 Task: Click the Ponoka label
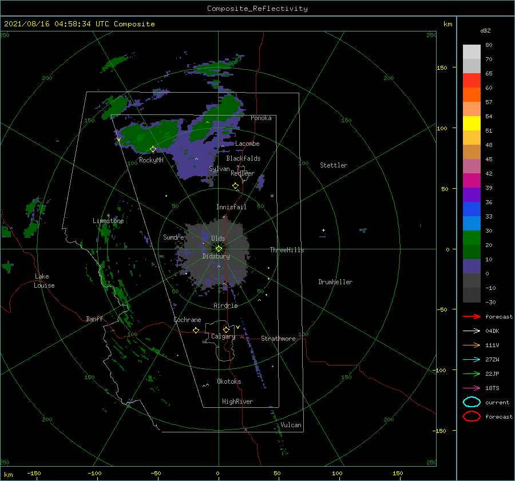coord(261,118)
